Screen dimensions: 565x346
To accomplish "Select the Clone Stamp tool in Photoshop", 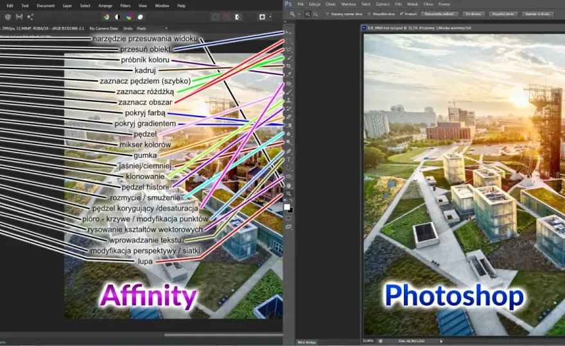I will coord(289,101).
